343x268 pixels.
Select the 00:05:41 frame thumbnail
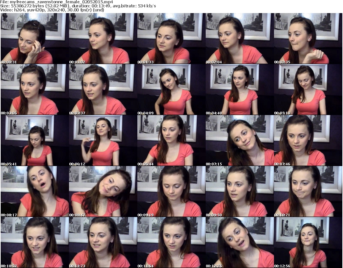click(35, 141)
